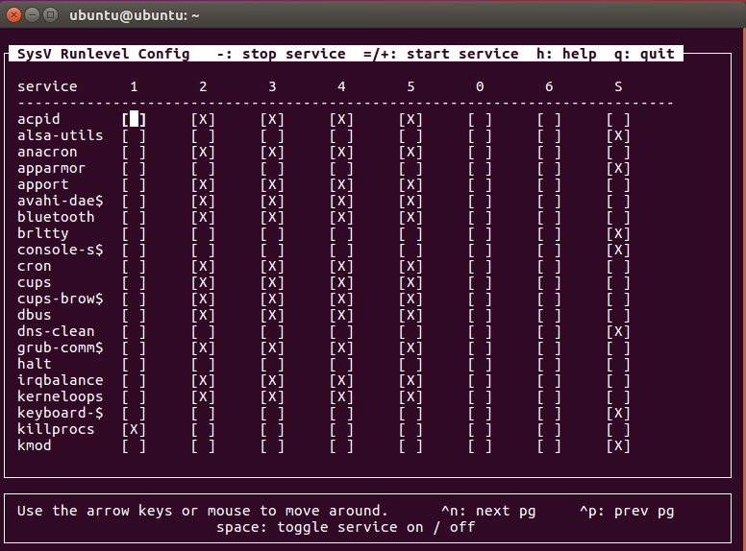This screenshot has width=746, height=551.
Task: Enable cron checkbox in S column
Action: pos(618,266)
